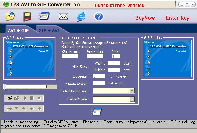The height and width of the screenshot is (133, 197).
Task: Close the converter window
Action: 193,5
